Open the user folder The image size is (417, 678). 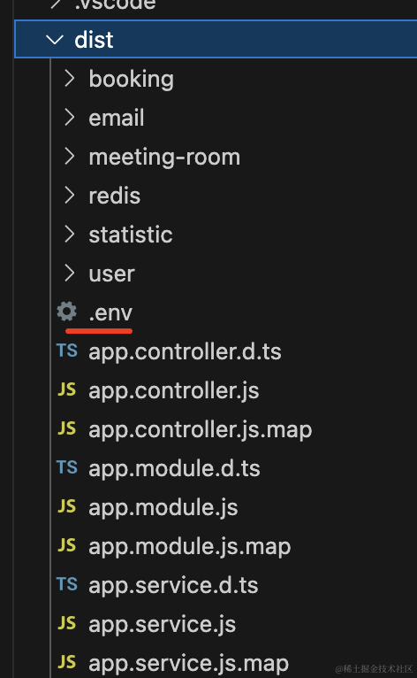tap(112, 274)
